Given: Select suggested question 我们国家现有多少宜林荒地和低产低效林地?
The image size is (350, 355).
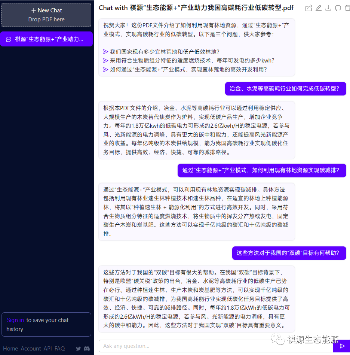Looking at the screenshot, I should [x=165, y=52].
